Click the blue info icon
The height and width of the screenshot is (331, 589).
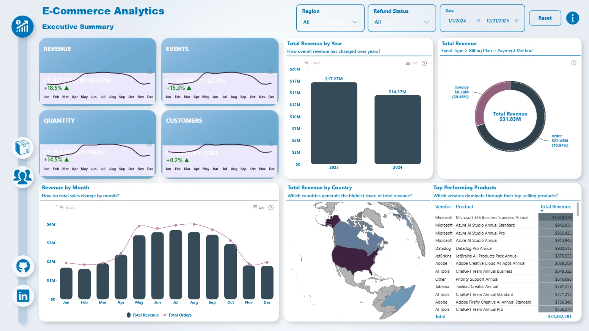pos(572,18)
